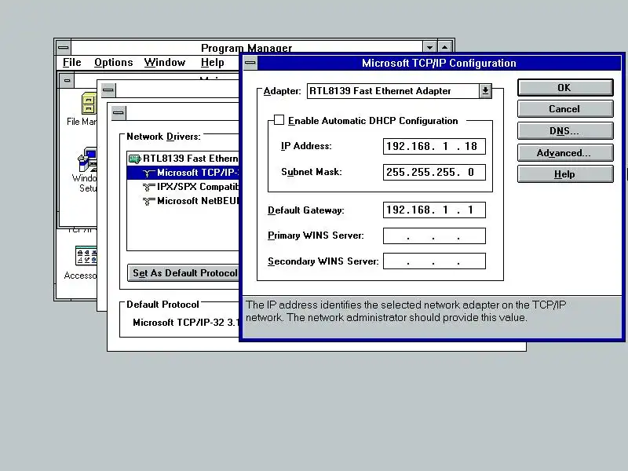Expand the Adapter dropdown arrow
Viewport: 628px width, 471px height.
point(485,91)
